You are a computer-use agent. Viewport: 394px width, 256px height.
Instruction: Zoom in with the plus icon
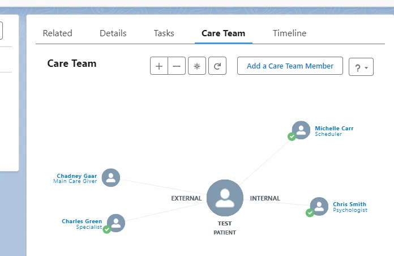click(159, 66)
